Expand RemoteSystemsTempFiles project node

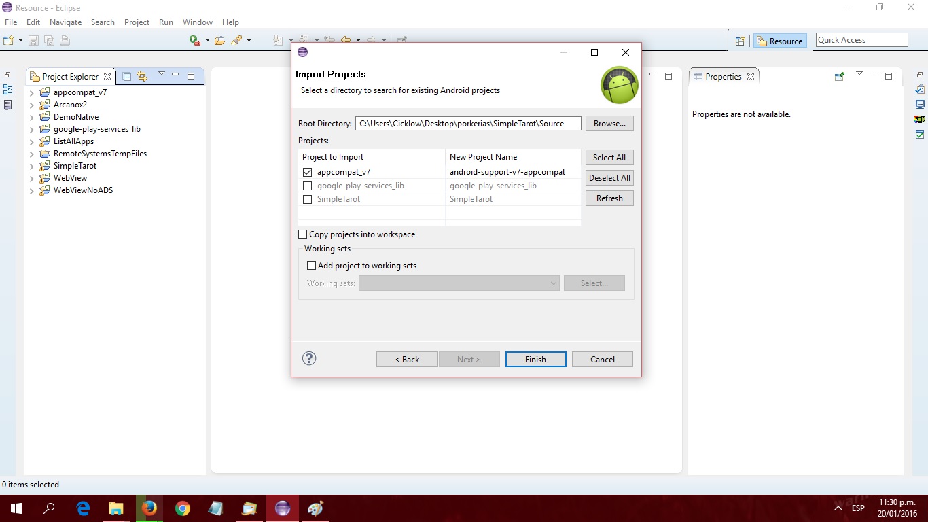point(31,154)
